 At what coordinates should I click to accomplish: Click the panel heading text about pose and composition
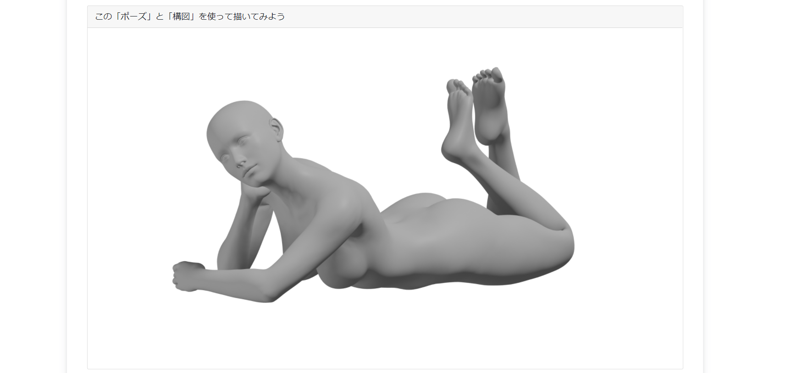pyautogui.click(x=190, y=16)
